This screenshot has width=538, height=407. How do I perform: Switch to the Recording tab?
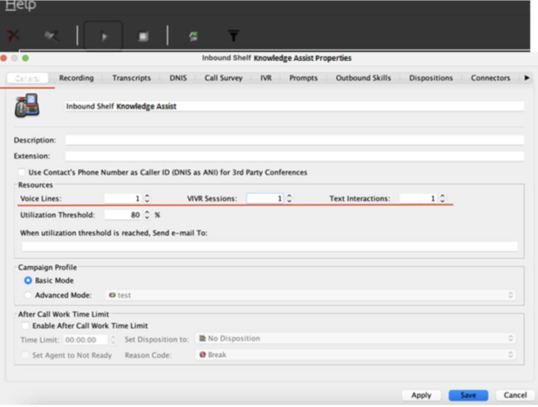tap(76, 78)
